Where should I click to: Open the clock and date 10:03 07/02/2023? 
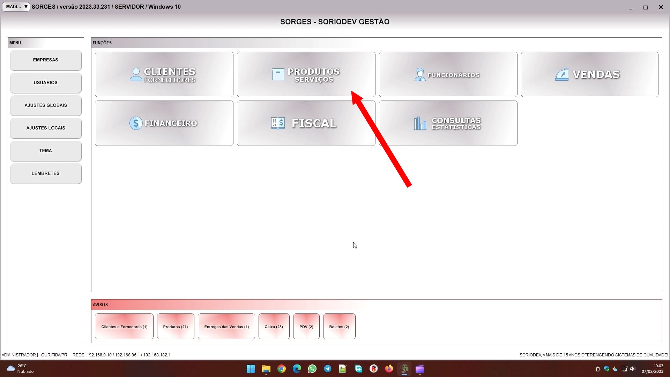652,369
